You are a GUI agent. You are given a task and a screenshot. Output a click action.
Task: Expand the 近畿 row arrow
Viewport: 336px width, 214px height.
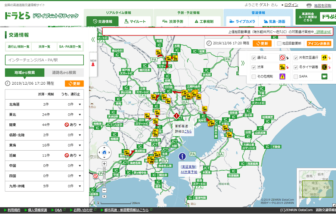(80, 155)
